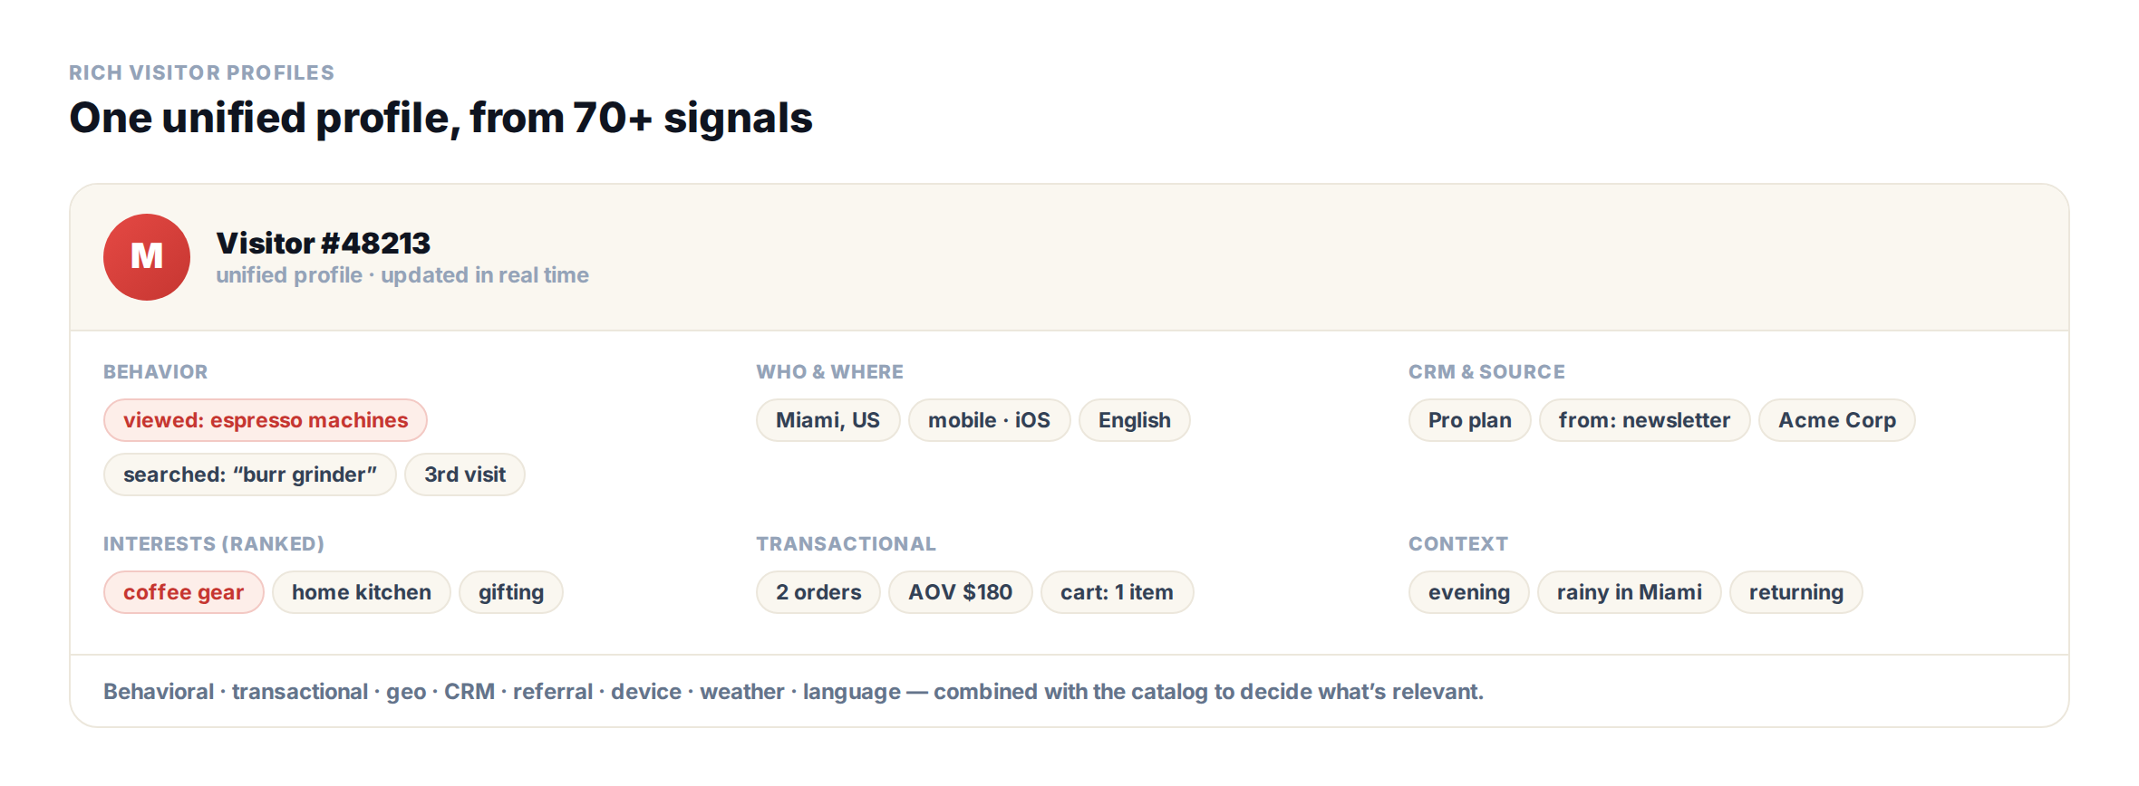Image resolution: width=2139 pixels, height=786 pixels.
Task: Select the 'Miami, US' location chip
Action: coord(828,420)
